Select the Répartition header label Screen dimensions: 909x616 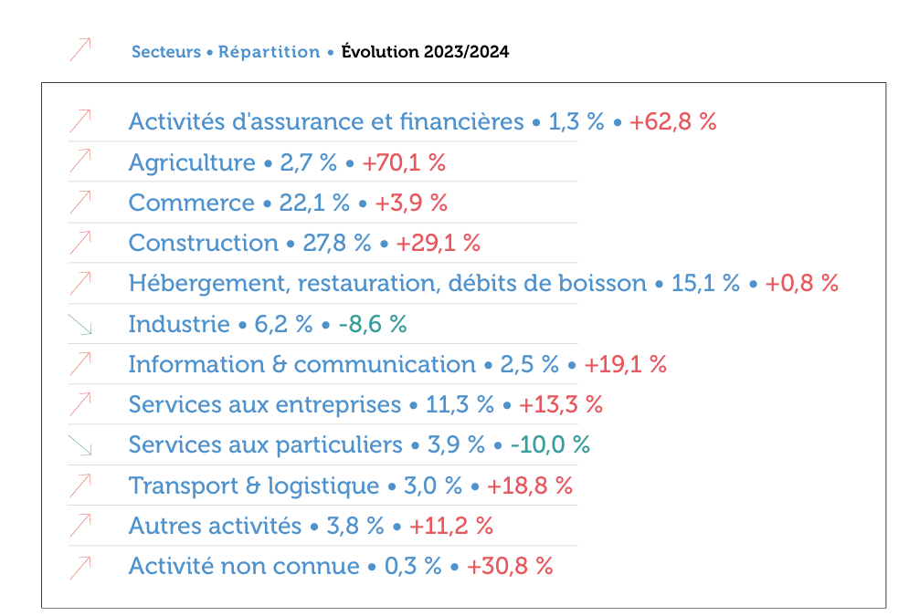[x=269, y=52]
